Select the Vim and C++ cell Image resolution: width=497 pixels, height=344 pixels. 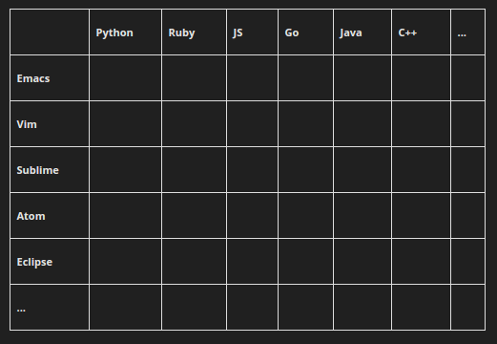(x=421, y=124)
